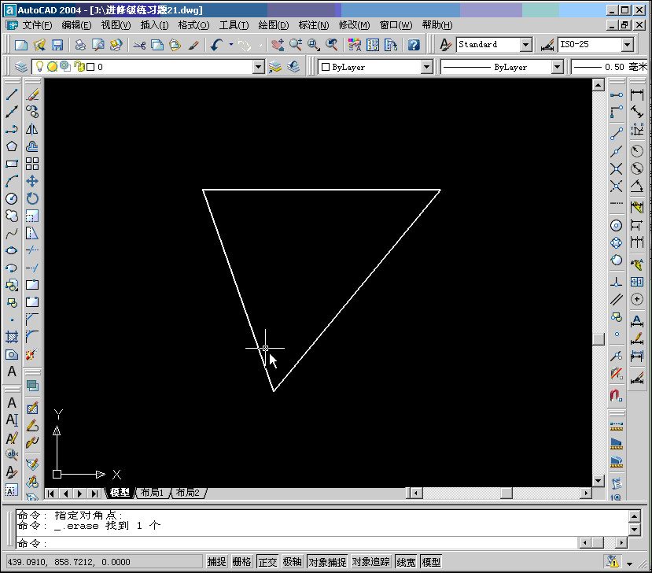Click the Rotate tool

32,198
